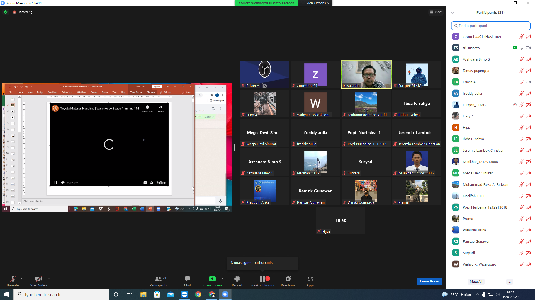Image resolution: width=535 pixels, height=300 pixels.
Task: Click the red Recording indicator
Action: point(23,12)
